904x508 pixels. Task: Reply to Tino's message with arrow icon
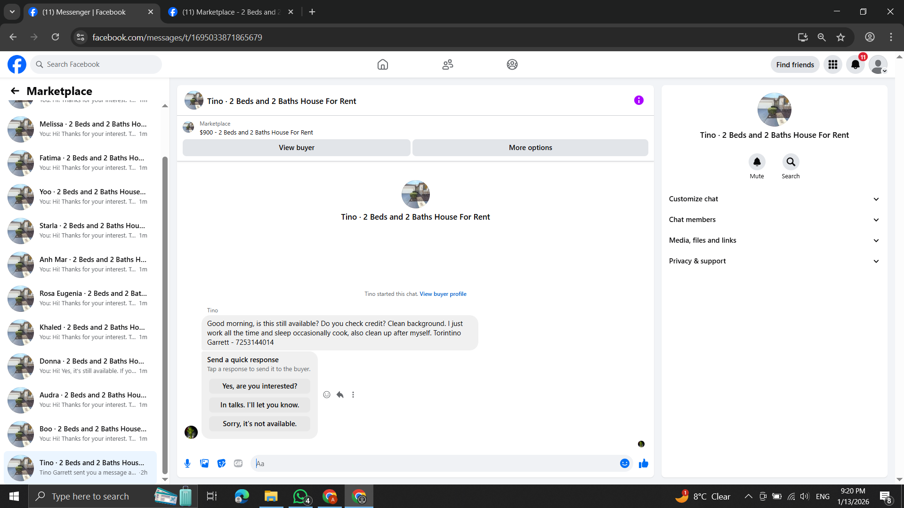(x=340, y=395)
